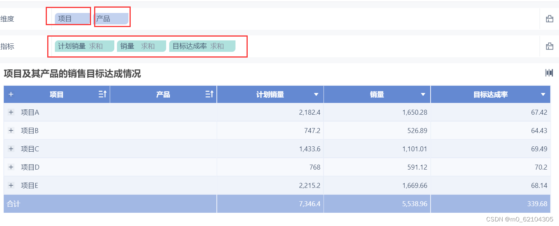This screenshot has height=226, width=559.
Task: Click the 合计 total row label
Action: pyautogui.click(x=13, y=204)
